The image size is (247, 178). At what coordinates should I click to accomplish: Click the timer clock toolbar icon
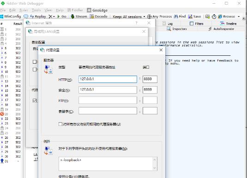(214, 17)
